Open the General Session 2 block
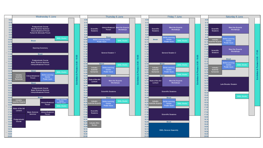263x148 pixels. 169,53
